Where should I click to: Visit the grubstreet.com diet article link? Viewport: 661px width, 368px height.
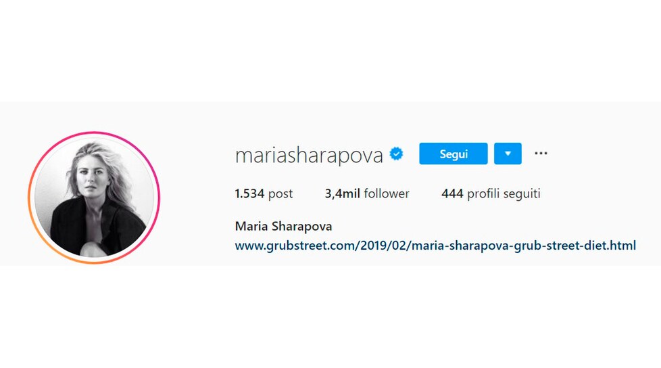[x=435, y=245]
